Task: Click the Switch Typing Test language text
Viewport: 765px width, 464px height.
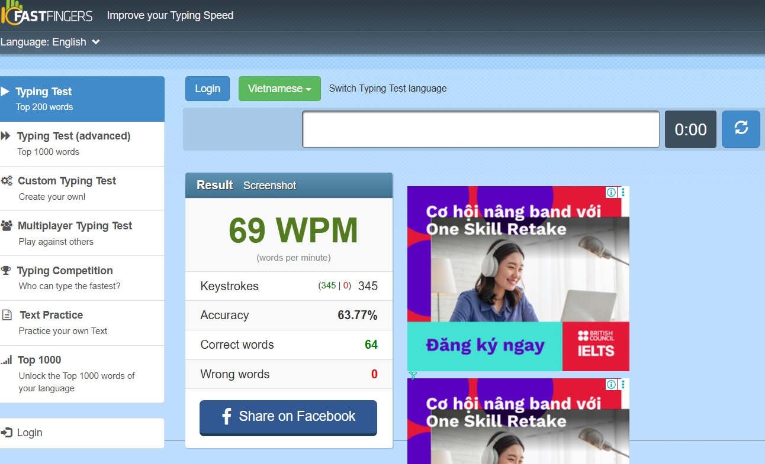Action: 388,89
